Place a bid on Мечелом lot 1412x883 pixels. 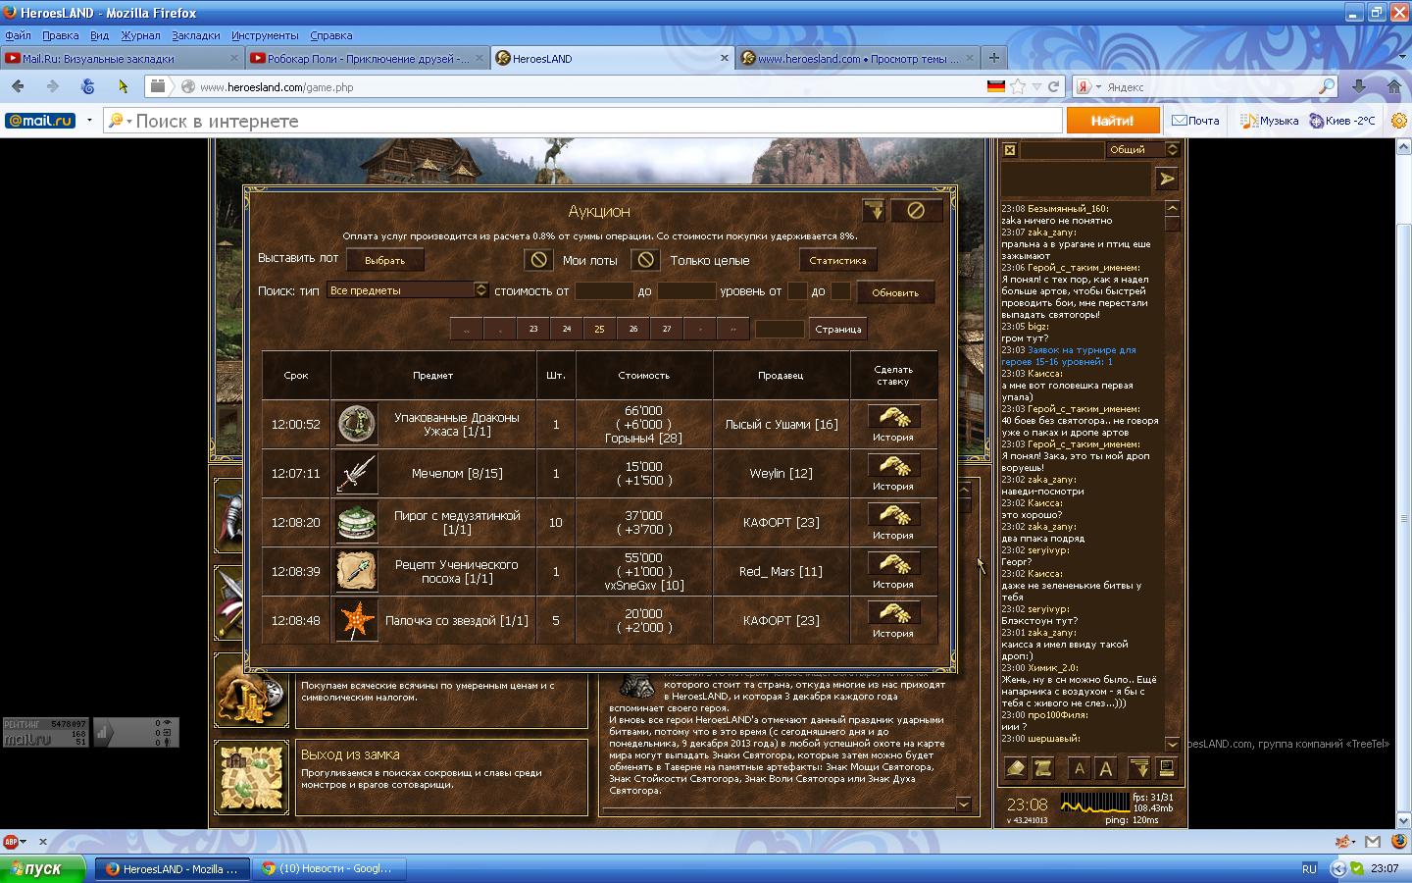coord(893,466)
